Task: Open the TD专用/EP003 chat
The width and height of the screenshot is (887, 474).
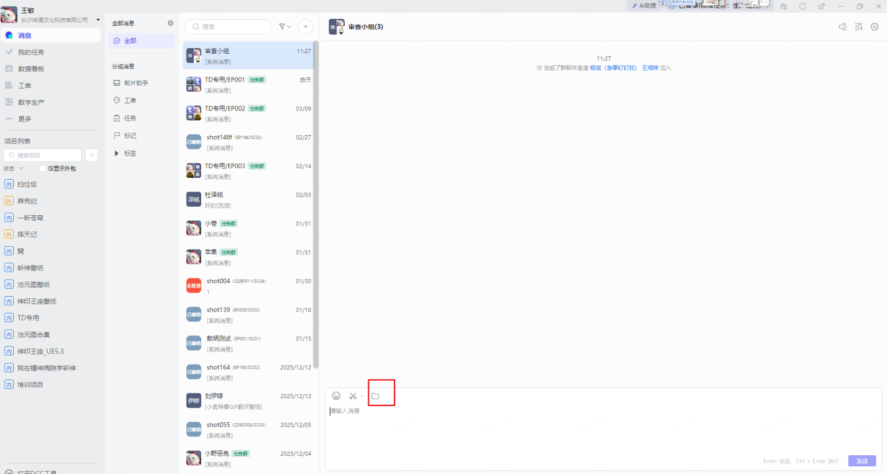Action: tap(248, 171)
